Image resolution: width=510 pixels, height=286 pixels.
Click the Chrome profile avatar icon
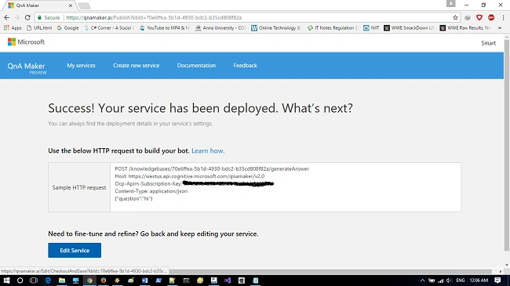click(x=451, y=4)
